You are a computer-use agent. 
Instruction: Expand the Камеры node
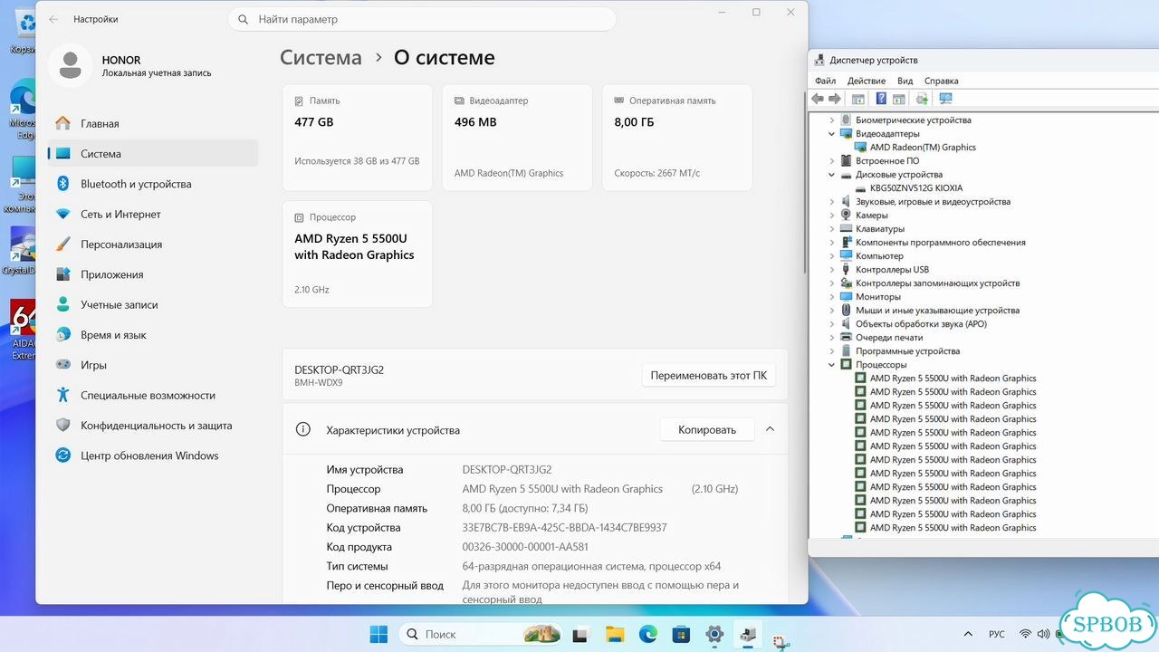coord(832,215)
